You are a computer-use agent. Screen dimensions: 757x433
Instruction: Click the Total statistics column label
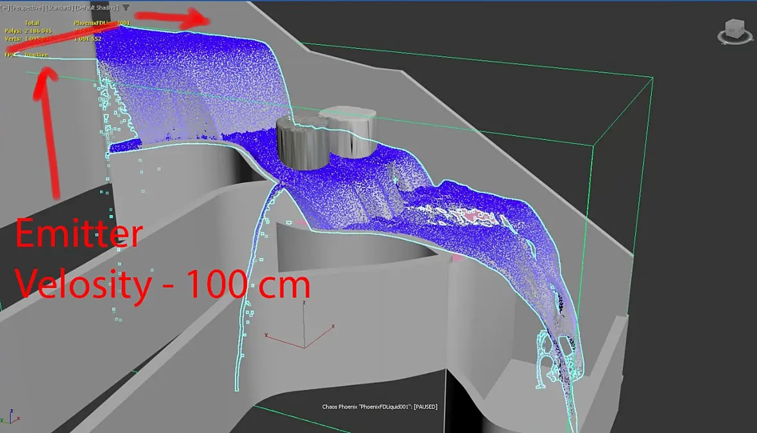[32, 22]
